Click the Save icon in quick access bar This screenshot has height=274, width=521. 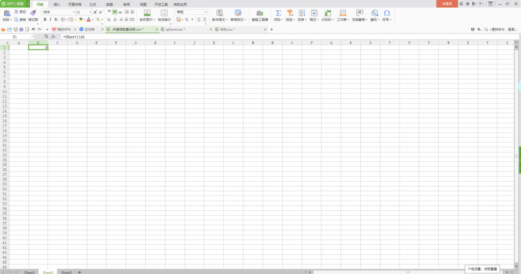[9, 30]
